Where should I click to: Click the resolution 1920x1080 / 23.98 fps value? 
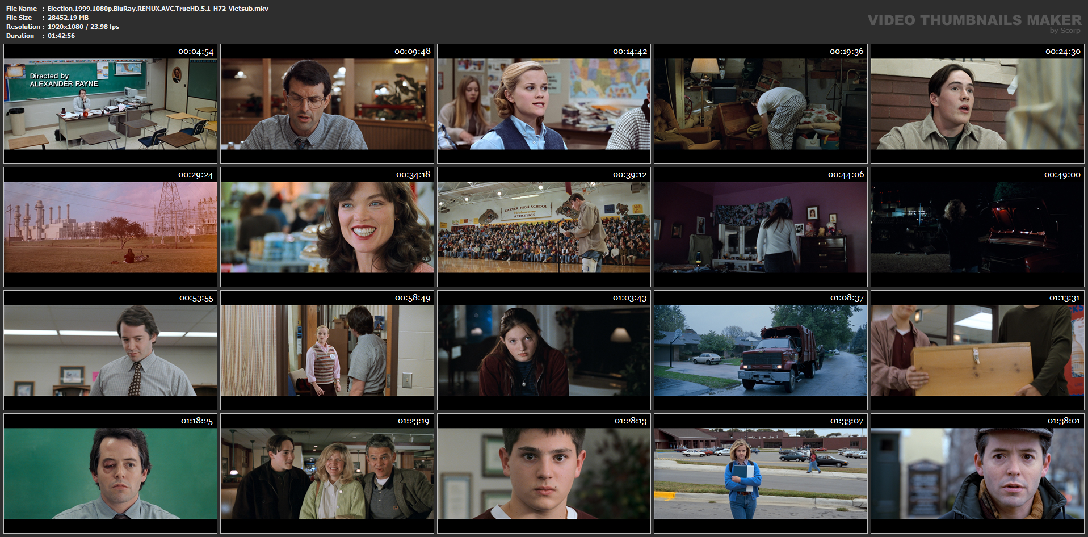(83, 27)
